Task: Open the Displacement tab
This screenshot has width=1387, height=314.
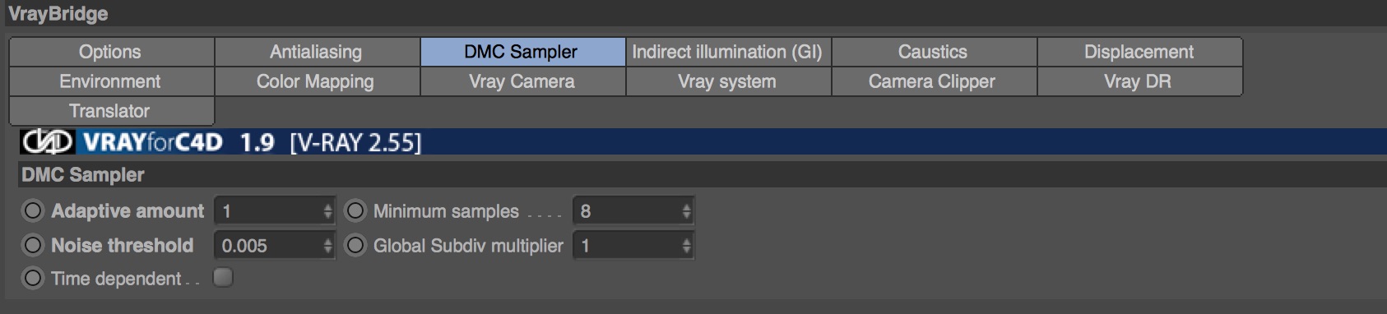Action: (1139, 52)
